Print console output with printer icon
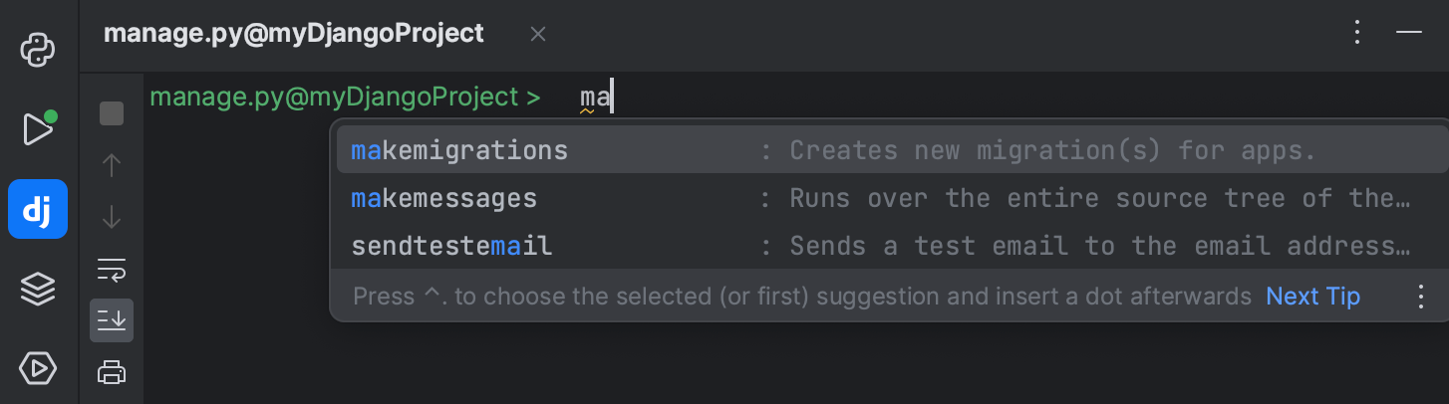Screen dimensions: 1449x404 point(112,372)
